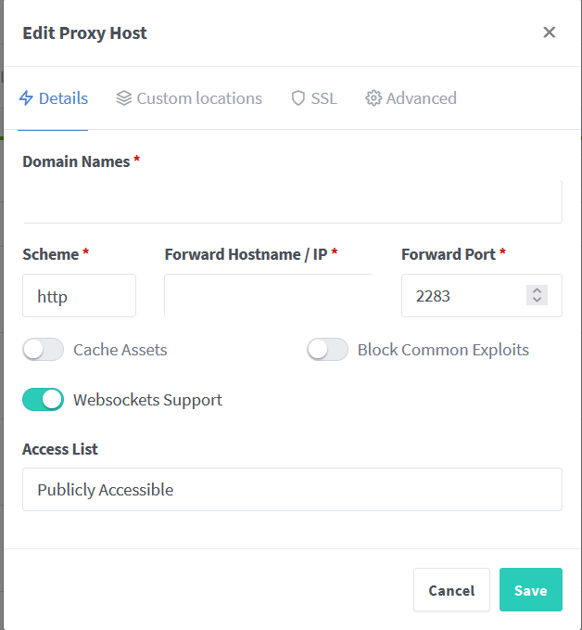Click the stacked layers Custom locations icon
Image resolution: width=582 pixels, height=630 pixels.
coord(124,98)
